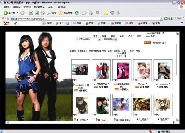185x133 pixels.
Task: Go to the Home page icon
Action: (43, 13)
